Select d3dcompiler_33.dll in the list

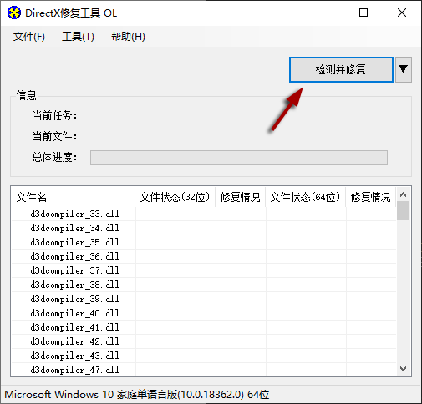pyautogui.click(x=204, y=214)
